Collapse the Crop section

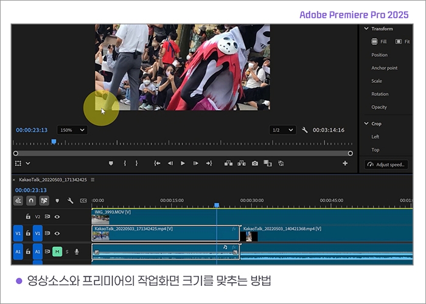(x=366, y=123)
